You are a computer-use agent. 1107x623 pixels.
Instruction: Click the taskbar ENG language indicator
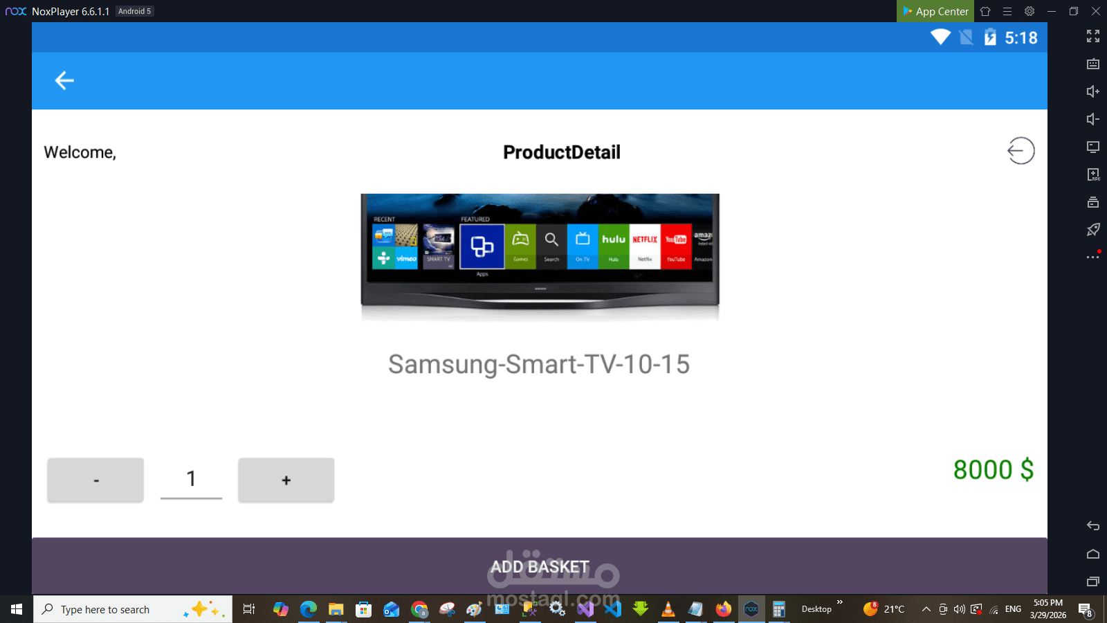(x=1013, y=609)
